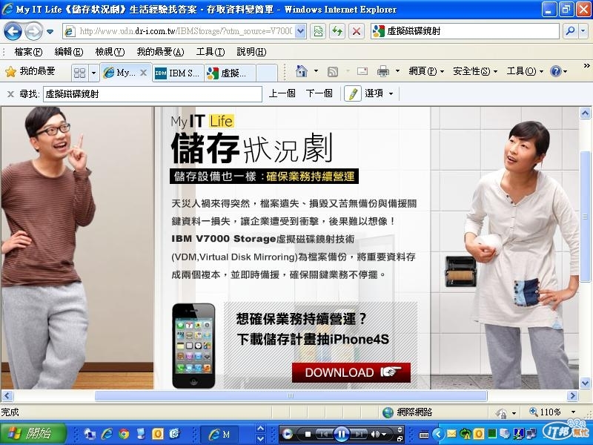Open the tab list dropdown arrow
This screenshot has width=593, height=445.
[94, 73]
